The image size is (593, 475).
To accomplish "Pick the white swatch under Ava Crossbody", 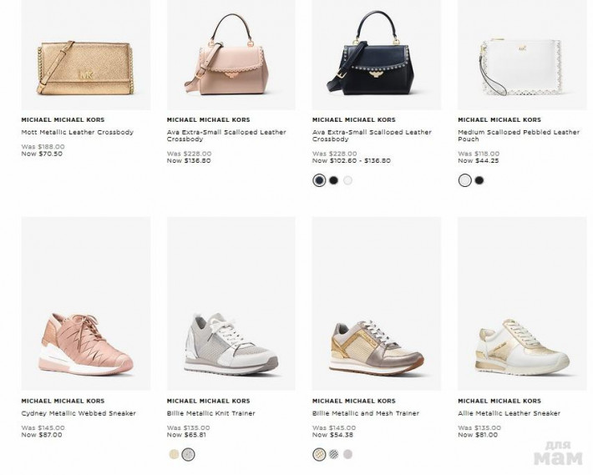I will pos(348,179).
